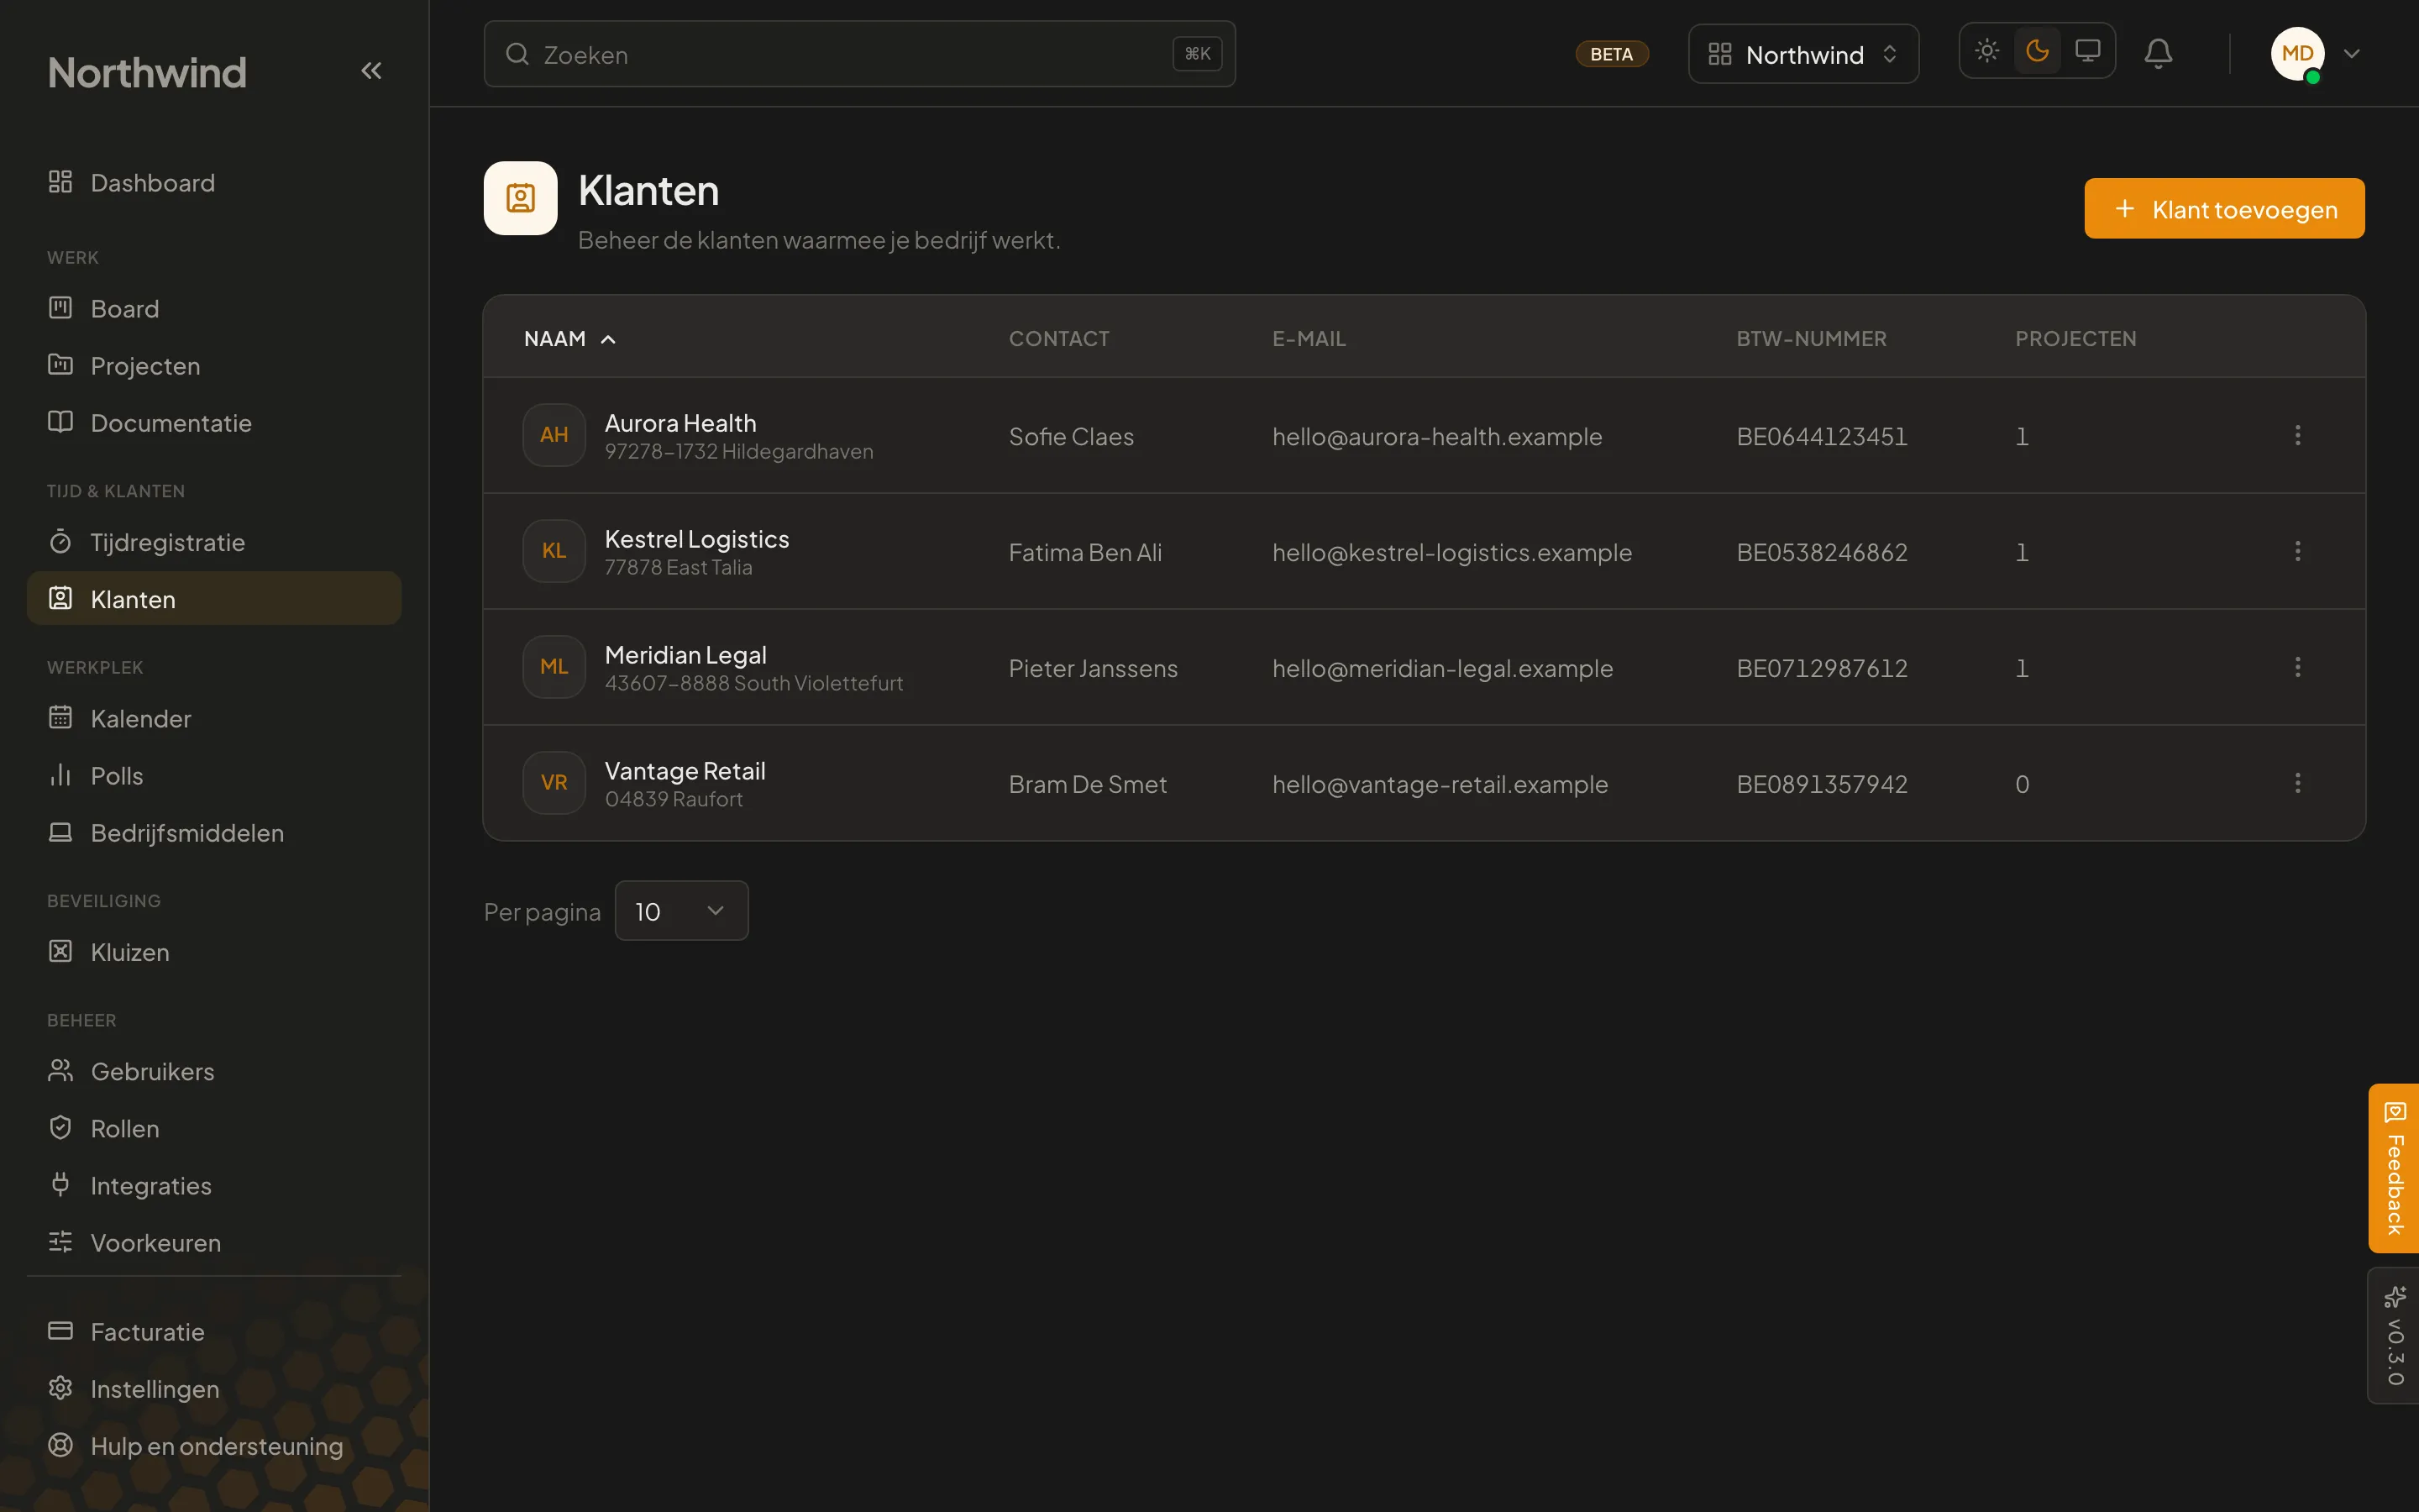This screenshot has height=1512, width=2419.
Task: Switch to dark theme moon icon
Action: pos(2037,51)
